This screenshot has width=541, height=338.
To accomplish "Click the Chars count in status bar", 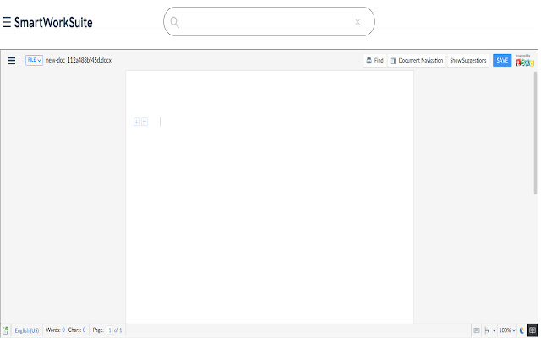I will pyautogui.click(x=77, y=330).
